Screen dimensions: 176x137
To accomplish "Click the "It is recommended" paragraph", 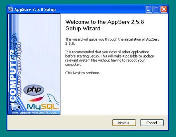I will (x=110, y=58).
